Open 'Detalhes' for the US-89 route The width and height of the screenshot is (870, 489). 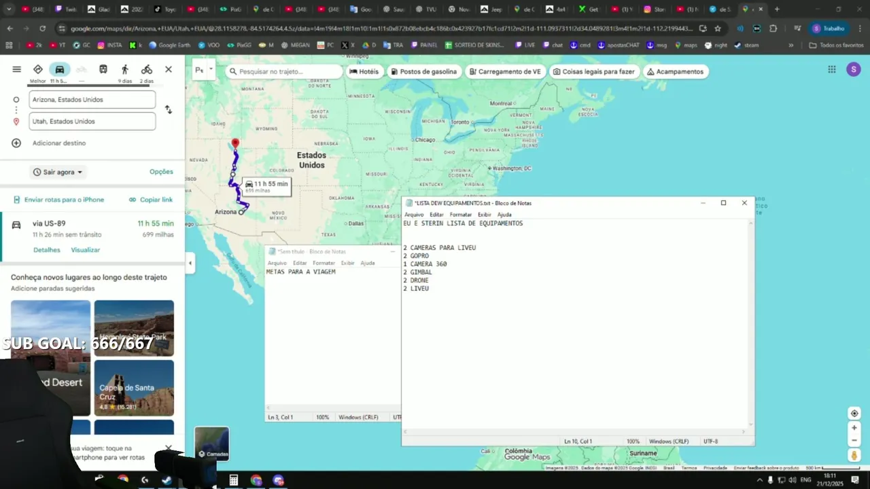[x=47, y=250]
